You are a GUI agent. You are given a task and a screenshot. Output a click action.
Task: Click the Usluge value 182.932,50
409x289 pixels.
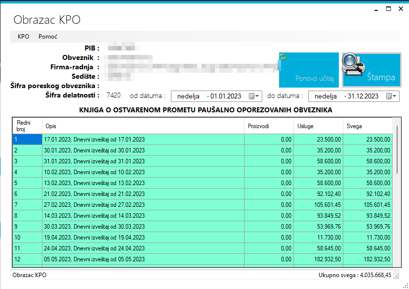328,259
